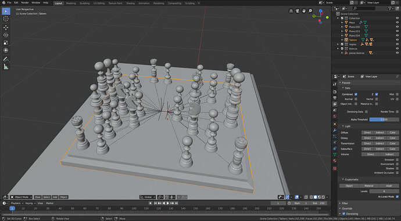Toggle the camera view icon
The image size is (401, 221).
point(298,11)
